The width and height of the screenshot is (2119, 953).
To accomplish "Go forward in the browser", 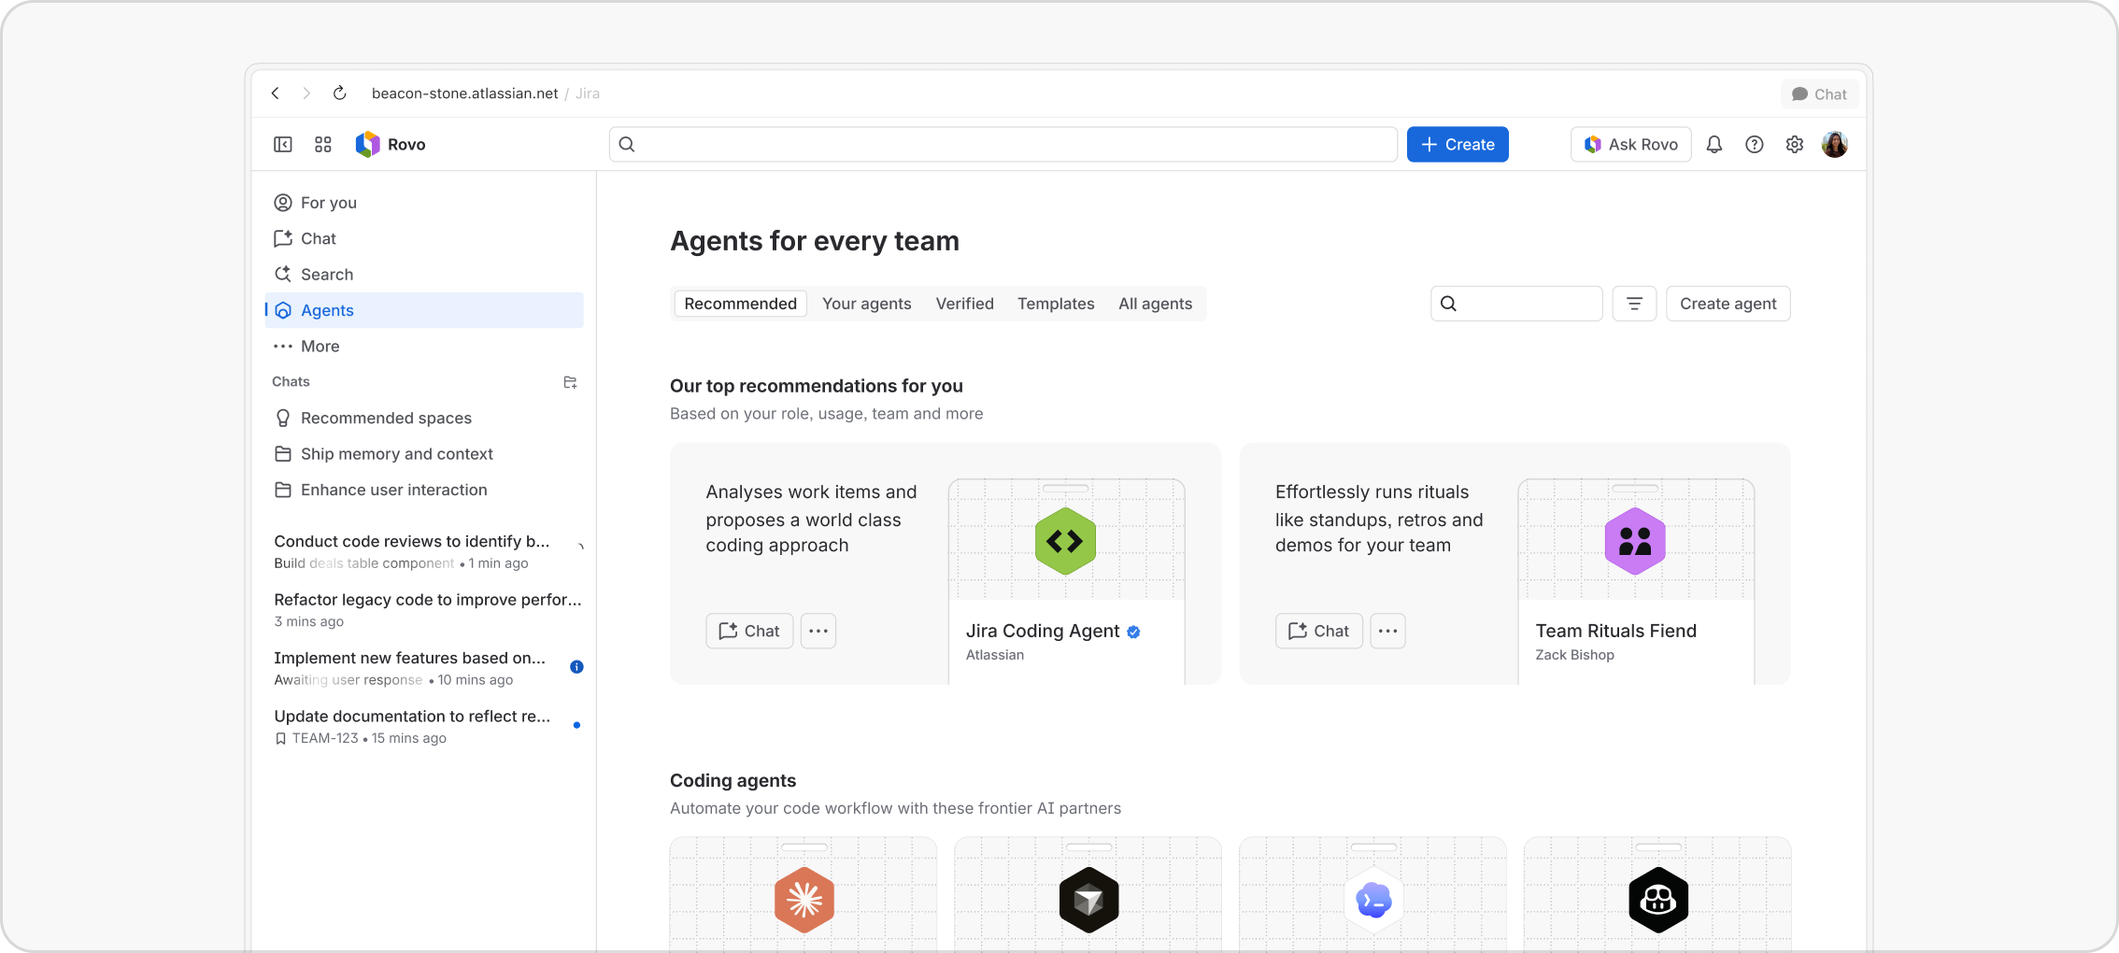I will click(306, 93).
